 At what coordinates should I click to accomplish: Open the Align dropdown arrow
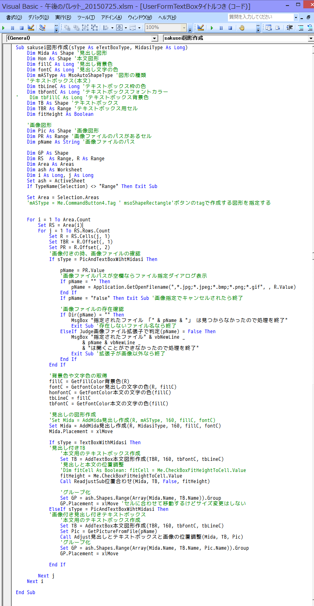click(x=112, y=28)
